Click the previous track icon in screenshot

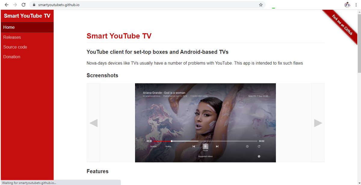coord(194,146)
